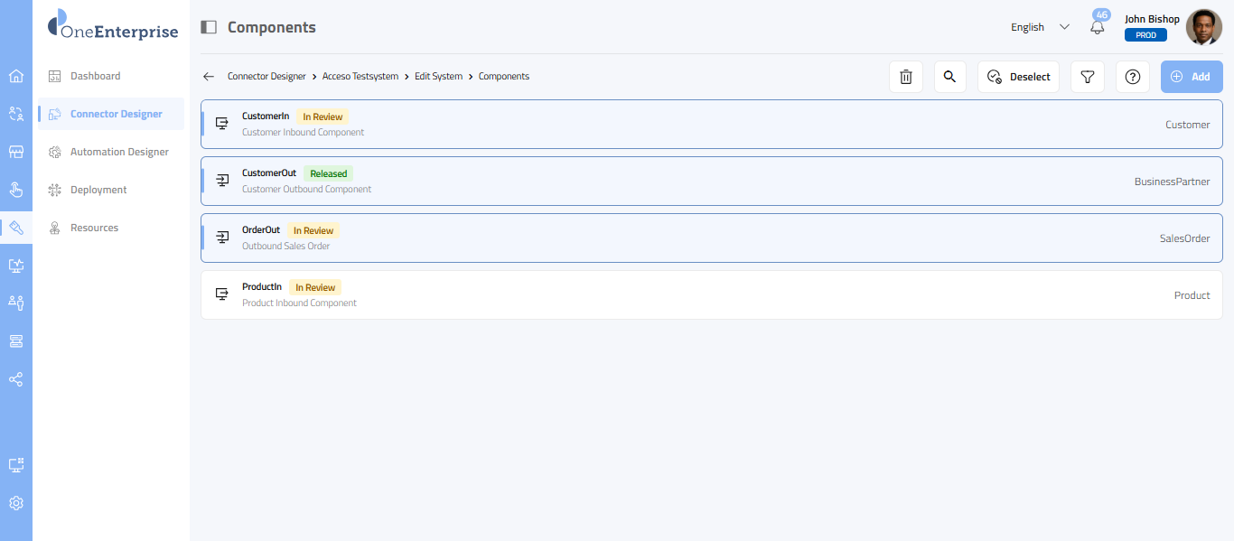Unselect the CustomerOut component row
Viewport: 1234px width, 541px height.
(711, 182)
